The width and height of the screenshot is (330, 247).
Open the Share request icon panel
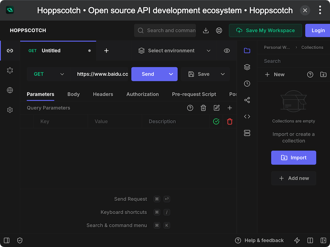tap(247, 100)
